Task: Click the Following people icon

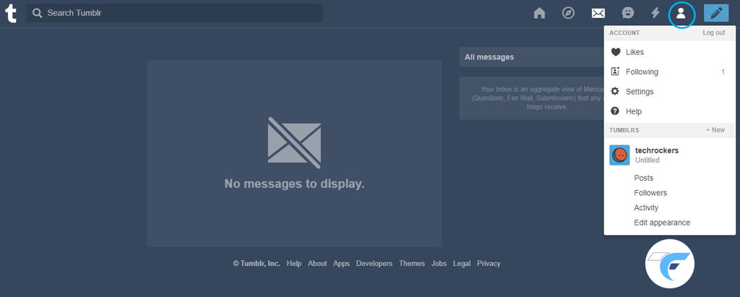Action: coord(615,72)
